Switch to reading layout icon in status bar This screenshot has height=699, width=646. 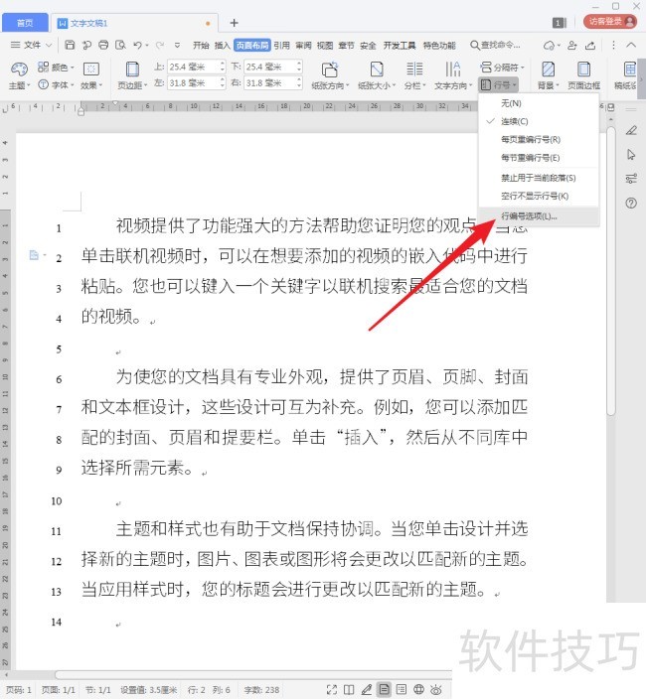349,690
